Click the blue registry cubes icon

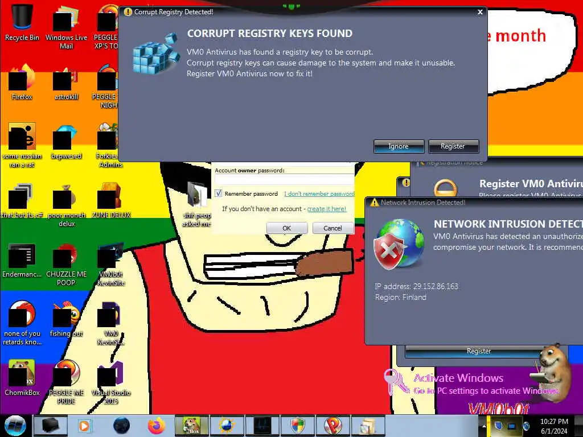[155, 53]
